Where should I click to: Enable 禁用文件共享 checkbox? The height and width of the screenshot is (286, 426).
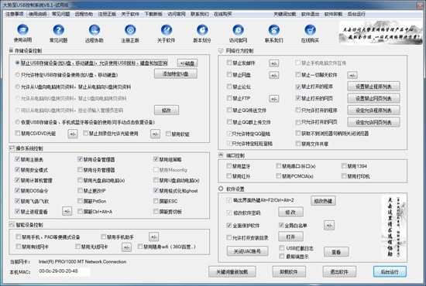(x=298, y=144)
